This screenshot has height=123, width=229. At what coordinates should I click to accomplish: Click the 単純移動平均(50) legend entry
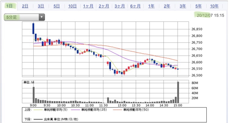[x=136, y=110]
